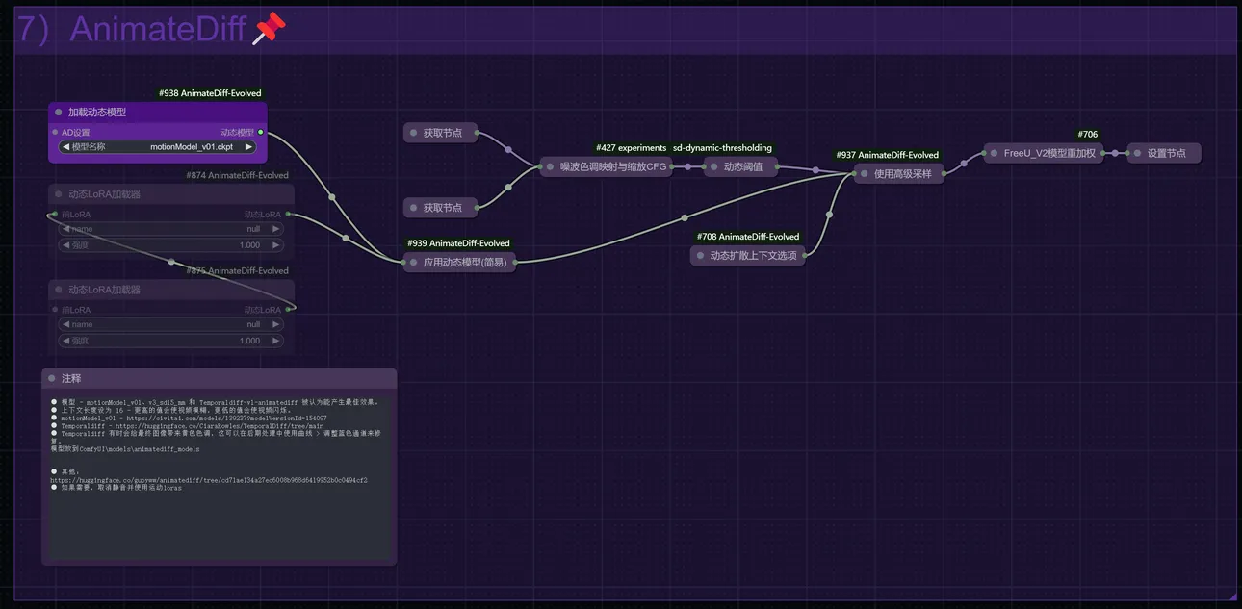Click the dot on 噪波色调映射与缩放CFG node

click(551, 167)
